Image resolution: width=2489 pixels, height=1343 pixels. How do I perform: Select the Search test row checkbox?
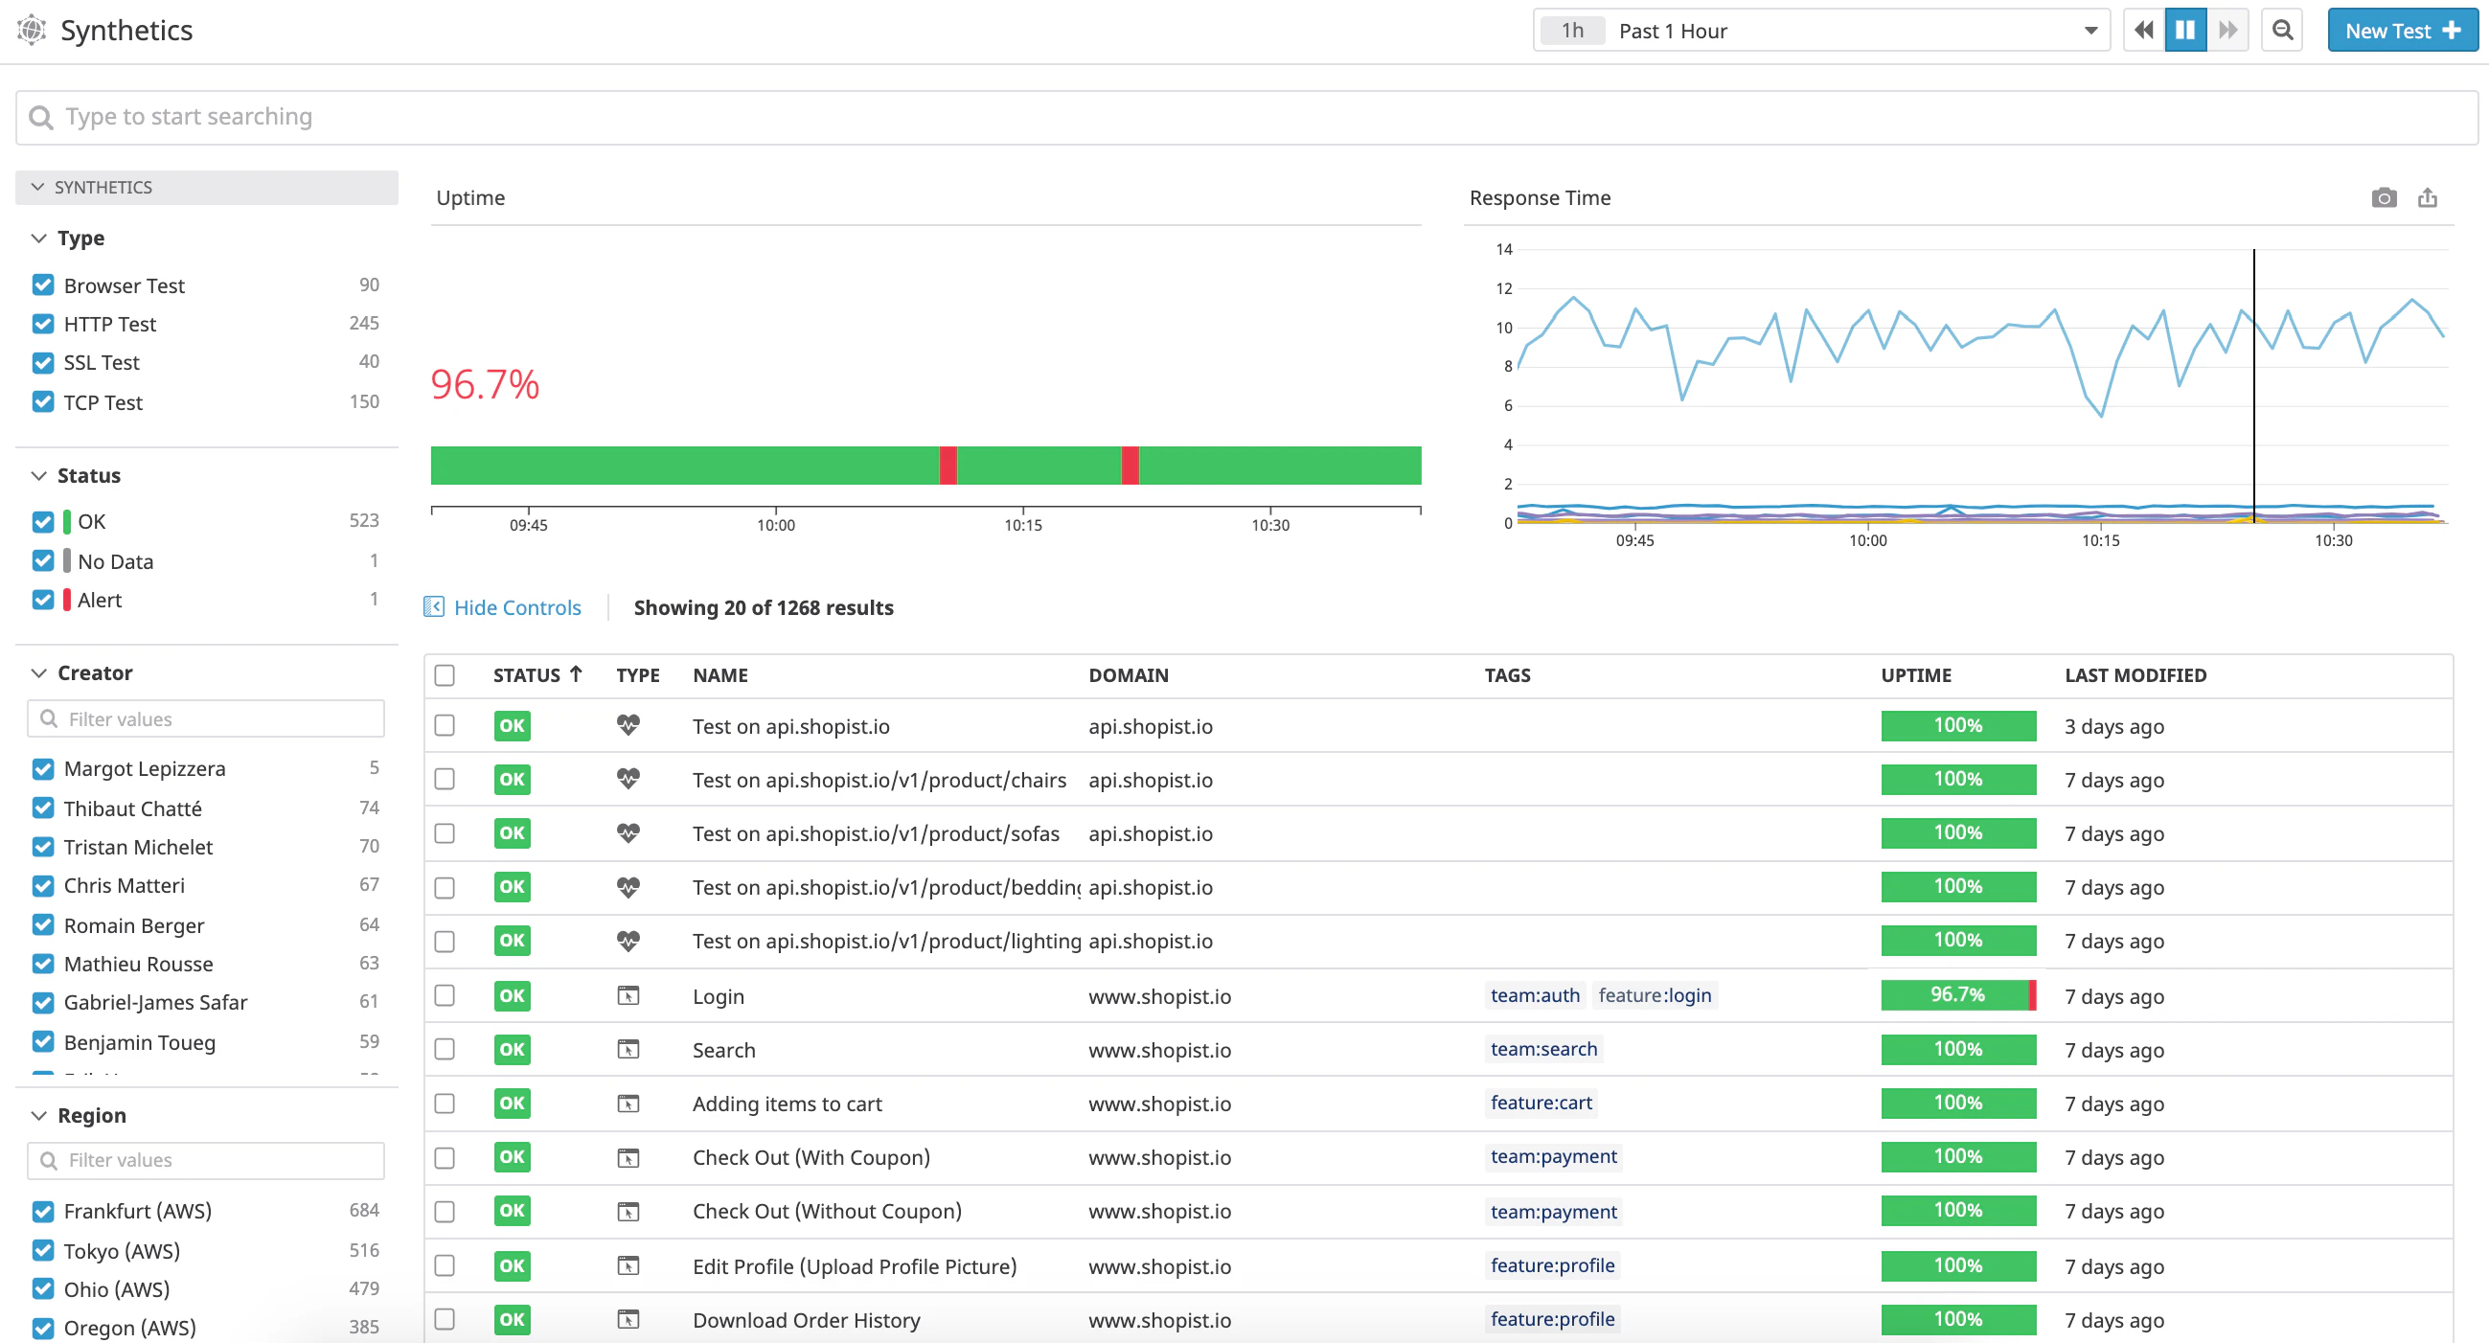tap(445, 1049)
